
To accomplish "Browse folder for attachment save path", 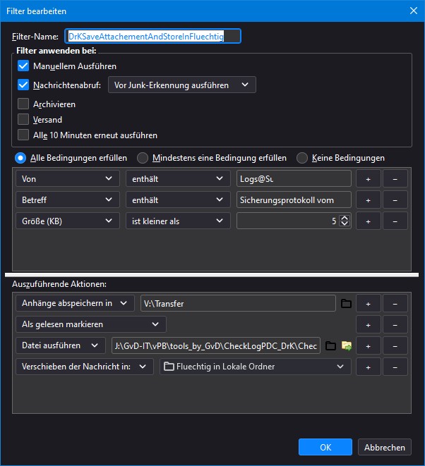I will (346, 303).
